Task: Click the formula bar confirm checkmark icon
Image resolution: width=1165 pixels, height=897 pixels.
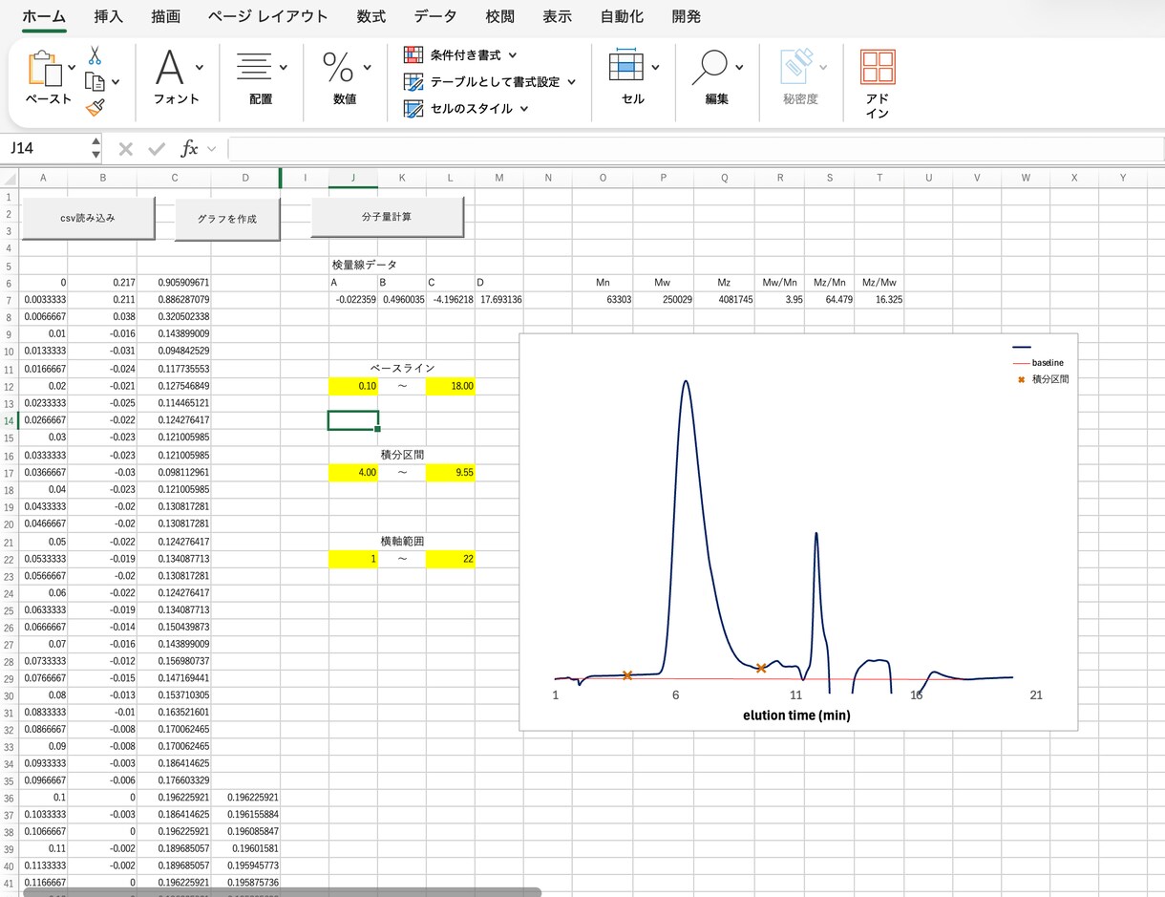Action: [x=157, y=149]
